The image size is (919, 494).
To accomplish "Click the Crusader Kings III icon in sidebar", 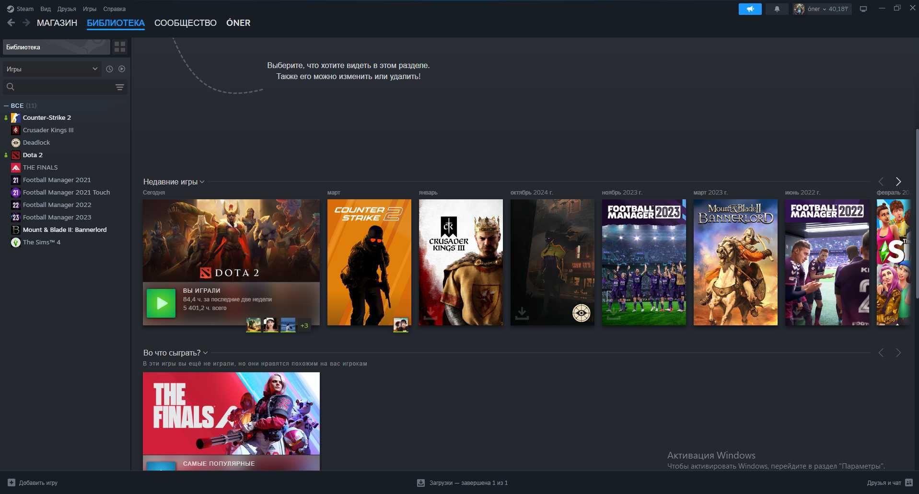I will tap(16, 130).
